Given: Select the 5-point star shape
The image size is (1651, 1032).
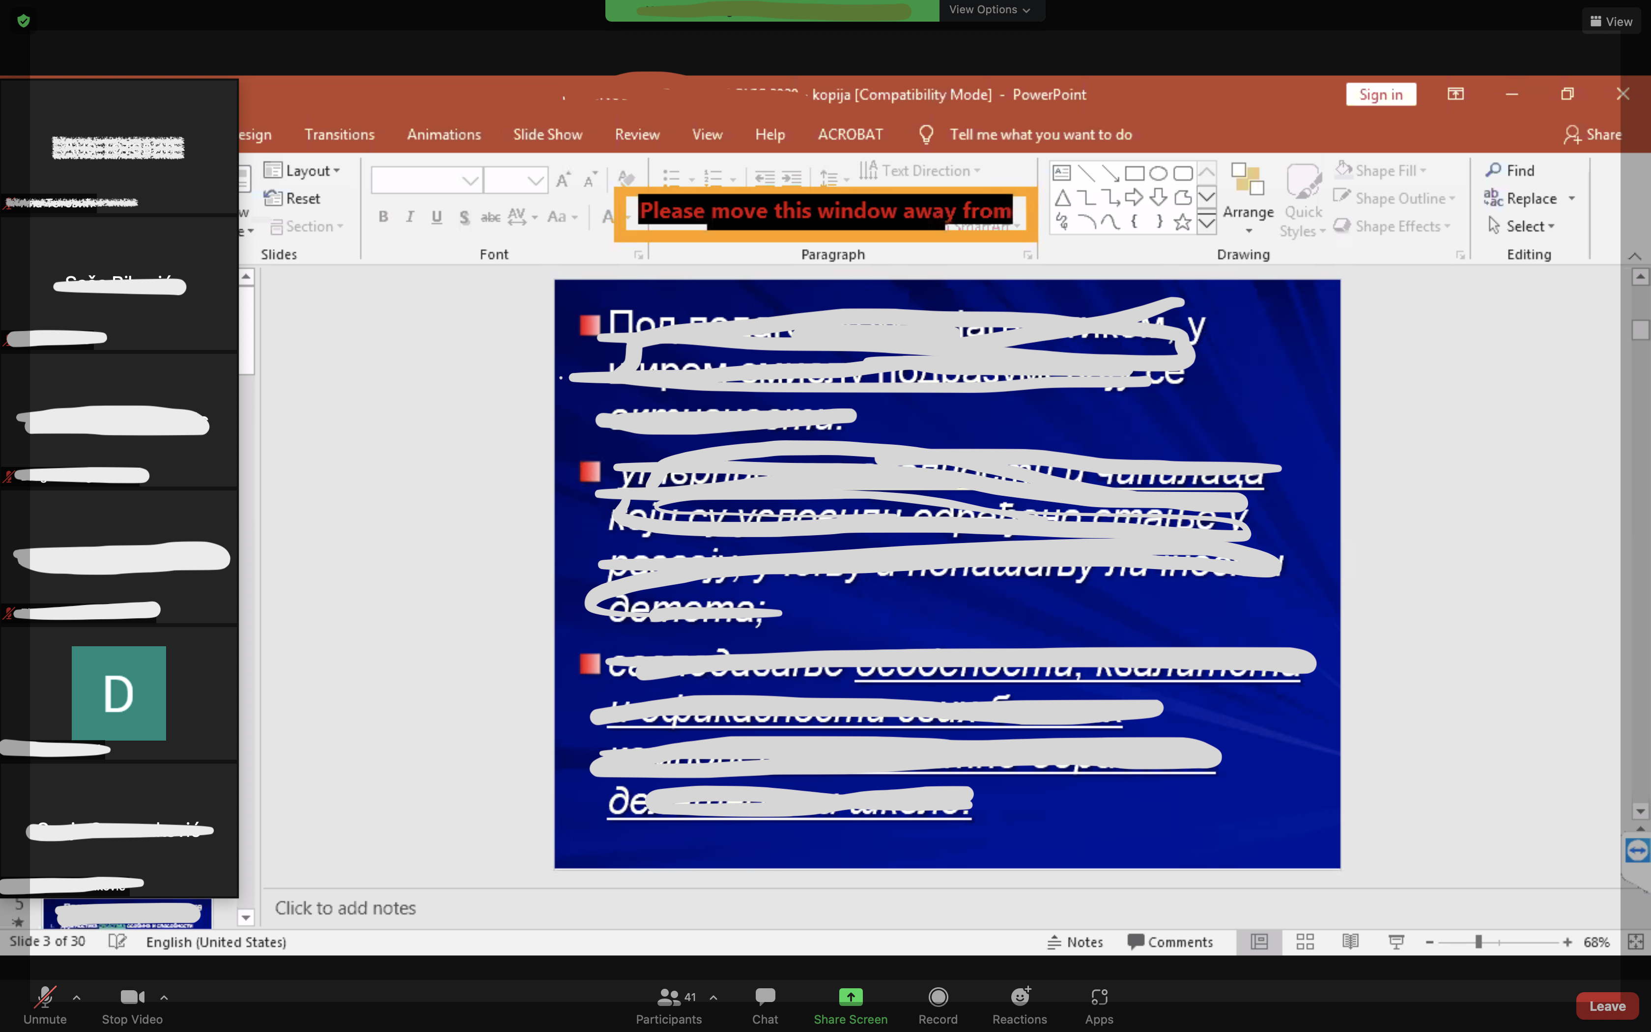Looking at the screenshot, I should click(1182, 222).
